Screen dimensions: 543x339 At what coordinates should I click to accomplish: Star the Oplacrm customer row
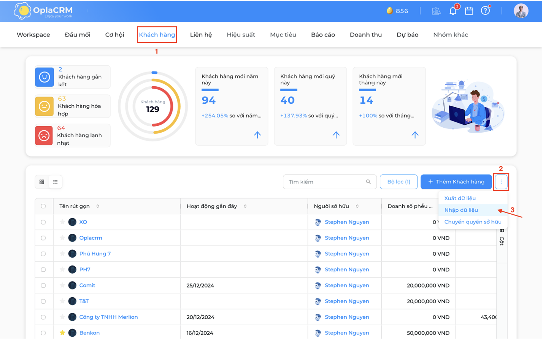62,238
